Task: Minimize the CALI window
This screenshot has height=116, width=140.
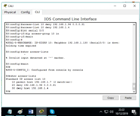Action: (x=115, y=6)
